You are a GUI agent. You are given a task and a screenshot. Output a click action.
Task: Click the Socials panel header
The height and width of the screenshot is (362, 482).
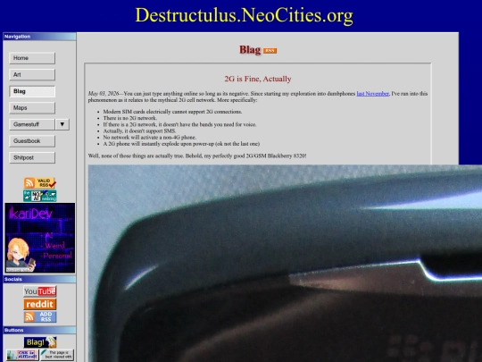[x=39, y=279]
